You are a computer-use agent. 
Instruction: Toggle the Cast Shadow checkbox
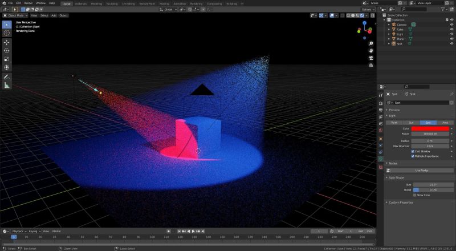413,151
